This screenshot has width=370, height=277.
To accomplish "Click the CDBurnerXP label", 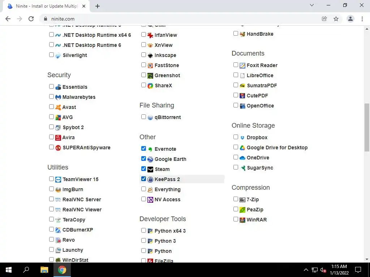I will pos(78,230).
